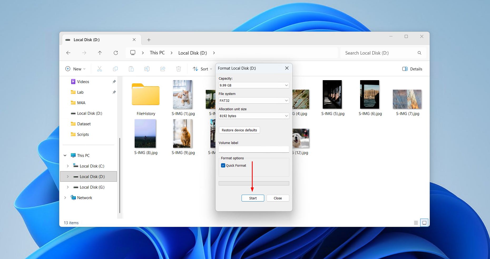
Task: Switch to list details view icon
Action: [416, 223]
